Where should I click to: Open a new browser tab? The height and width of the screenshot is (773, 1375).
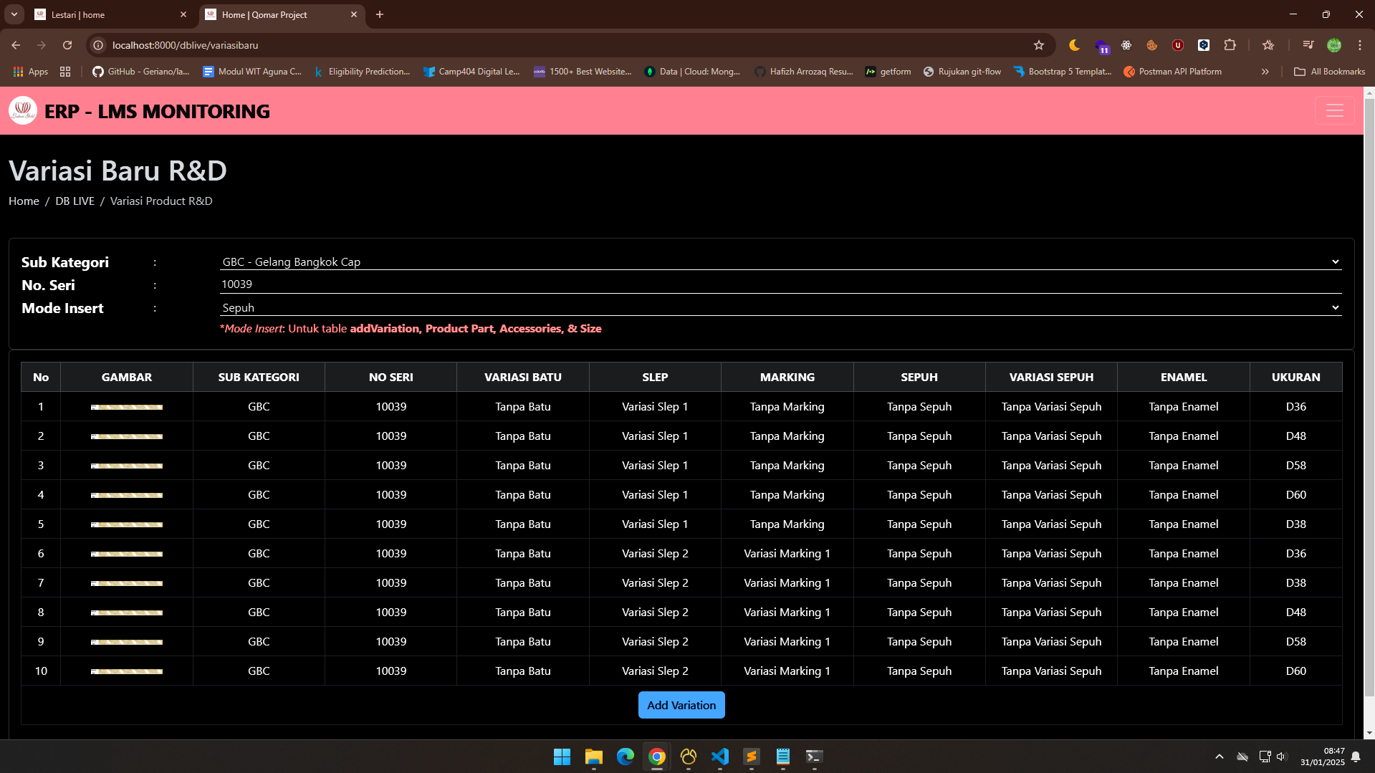tap(380, 14)
